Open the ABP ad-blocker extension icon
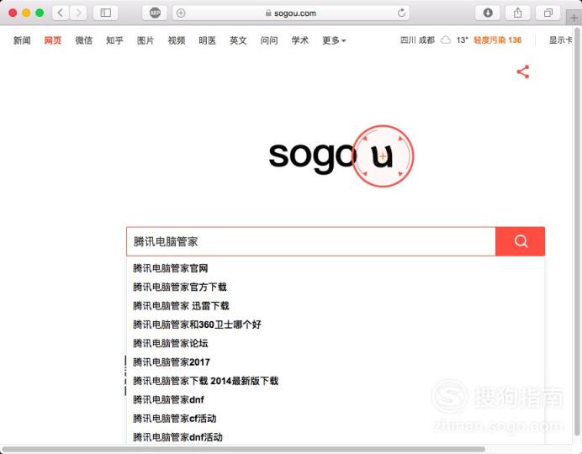 point(155,13)
